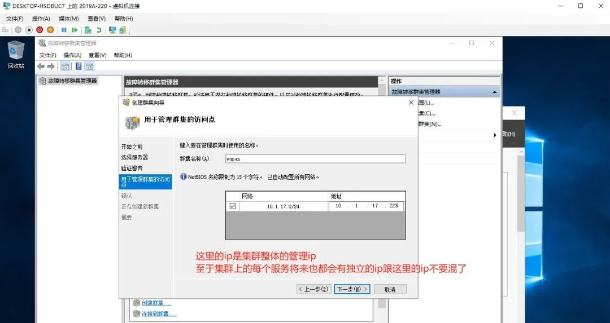Open cluster manager 帮助(H) menu
The width and height of the screenshot is (610, 323).
[x=123, y=55]
